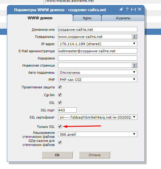Toggle the SSL checkbox

coord(60,102)
